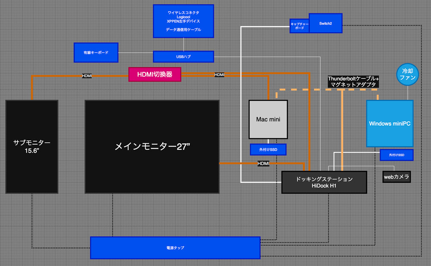Select the webカメラ node

tap(396, 176)
